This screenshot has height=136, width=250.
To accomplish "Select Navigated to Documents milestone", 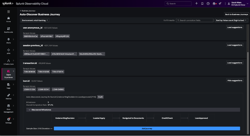I will (x=133, y=118).
